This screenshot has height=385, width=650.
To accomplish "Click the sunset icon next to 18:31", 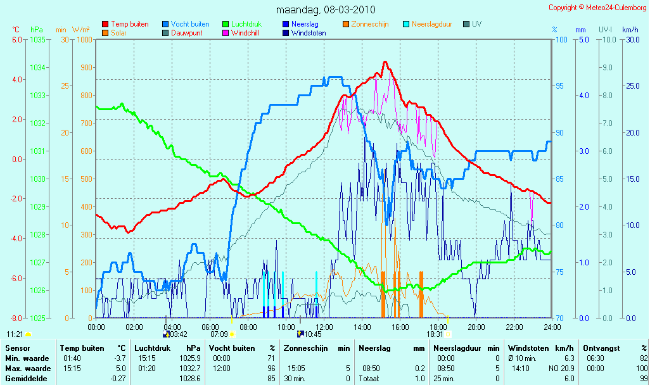I will pyautogui.click(x=448, y=334).
